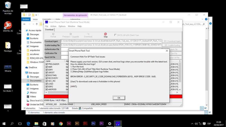Uncheck the ANDROID partition checkbox

coord(46,89)
